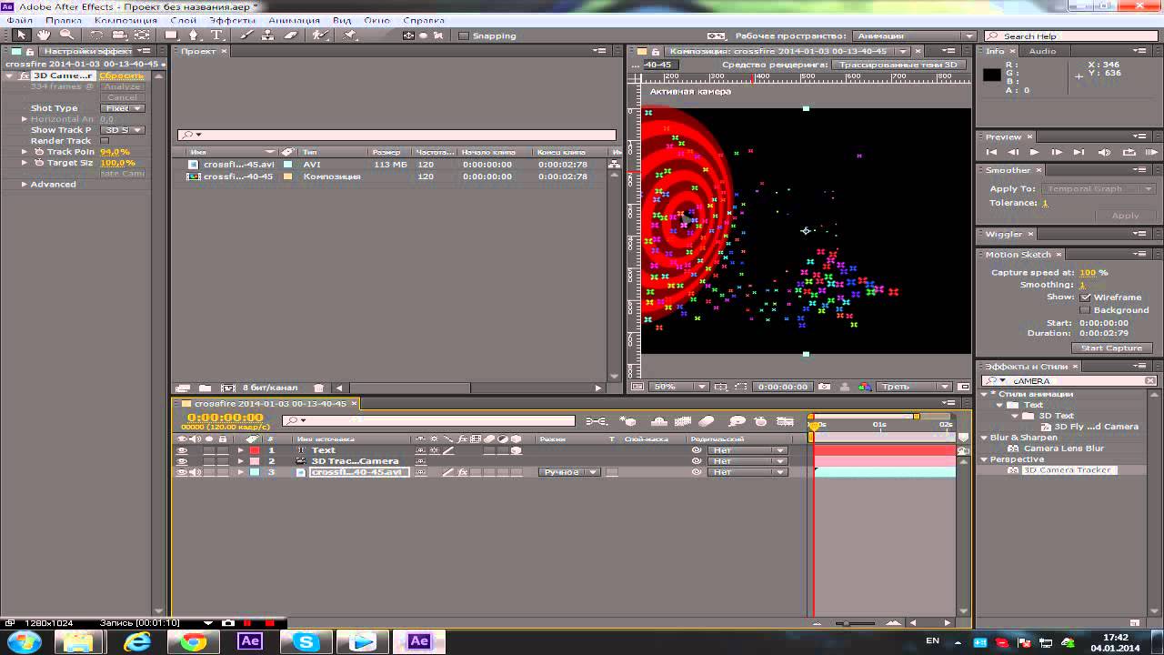This screenshot has width=1164, height=655.
Task: Click RAM preview icon in Preview panel
Action: coord(1151,152)
